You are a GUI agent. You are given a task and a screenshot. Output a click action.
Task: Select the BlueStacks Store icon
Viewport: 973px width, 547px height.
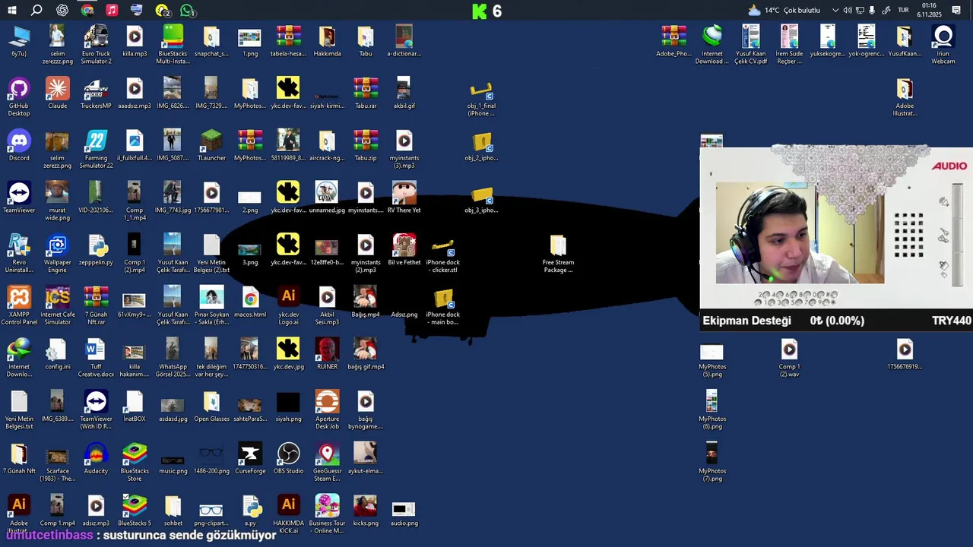click(x=135, y=463)
